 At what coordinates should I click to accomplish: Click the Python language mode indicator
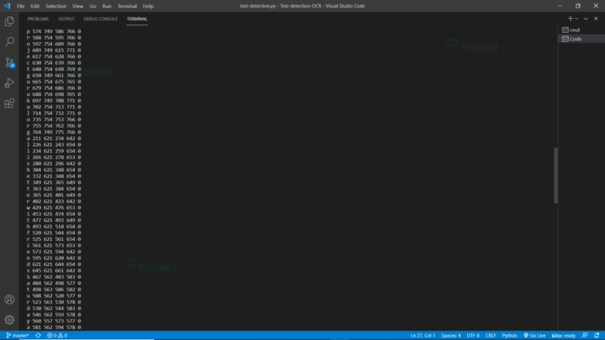pos(509,335)
